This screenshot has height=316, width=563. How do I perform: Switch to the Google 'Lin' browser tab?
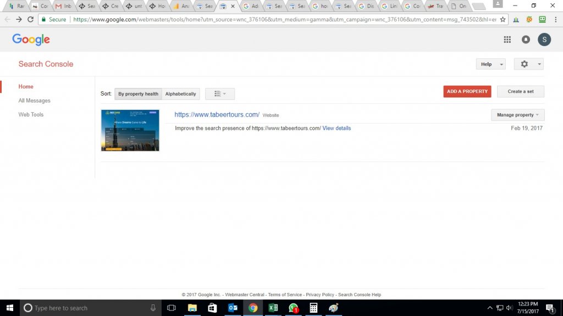click(x=390, y=6)
